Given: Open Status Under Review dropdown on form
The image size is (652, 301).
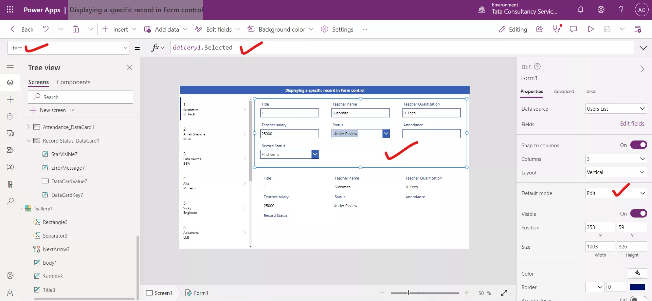Looking at the screenshot, I should click(x=386, y=134).
